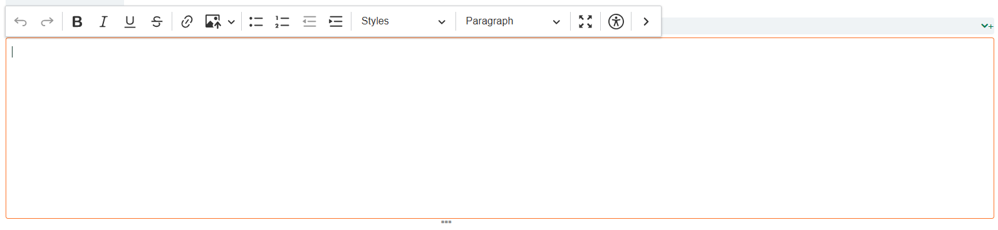Open the image insert dropdown arrow
Viewport: 998px width, 230px height.
(x=231, y=22)
